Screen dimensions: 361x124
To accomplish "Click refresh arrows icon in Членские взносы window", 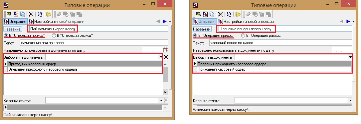I will pyautogui.click(x=229, y=14).
